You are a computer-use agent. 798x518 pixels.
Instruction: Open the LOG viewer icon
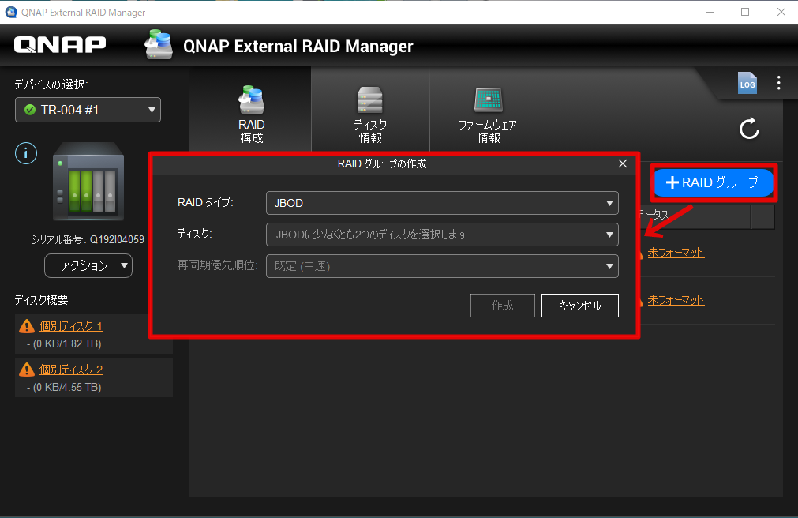pos(747,83)
